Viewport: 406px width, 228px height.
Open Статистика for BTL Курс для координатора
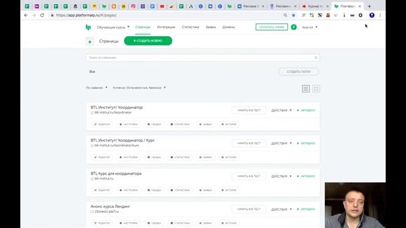click(x=180, y=190)
